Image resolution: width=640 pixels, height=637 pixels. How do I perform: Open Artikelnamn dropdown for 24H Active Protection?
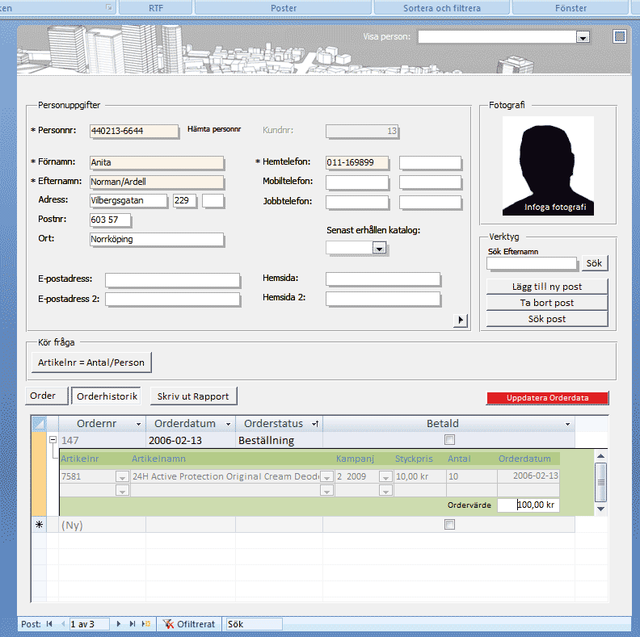coord(326,476)
